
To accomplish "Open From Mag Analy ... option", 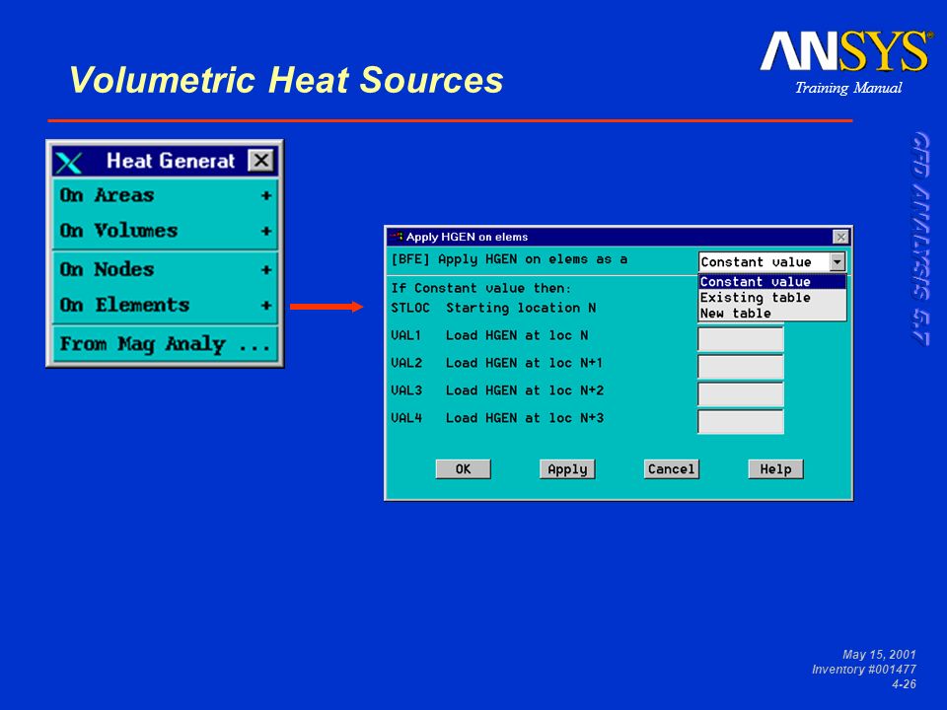I will [x=165, y=344].
